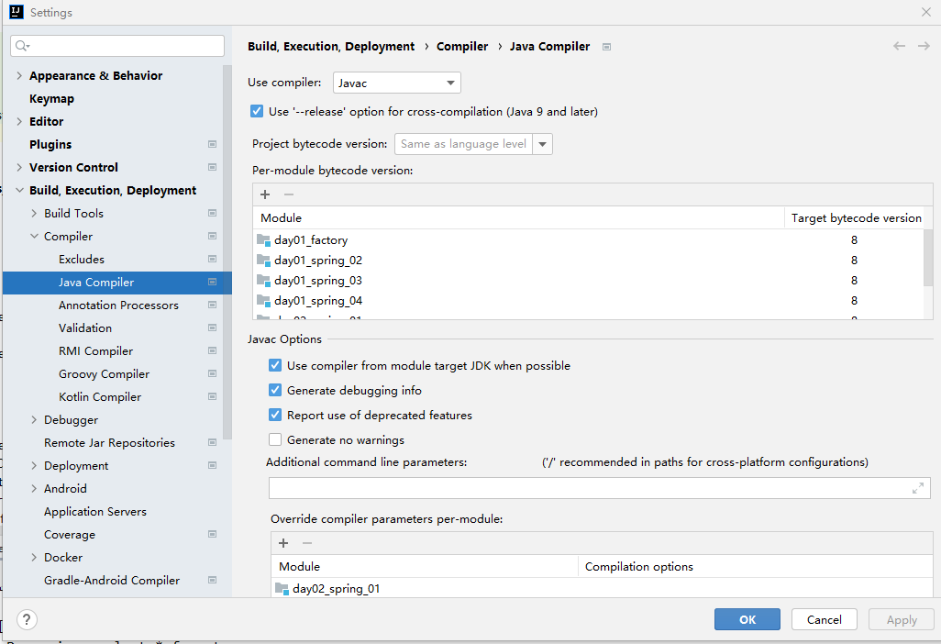Screen dimensions: 941x644
Task: Open the Project bytecode version dropdown
Action: [x=543, y=144]
